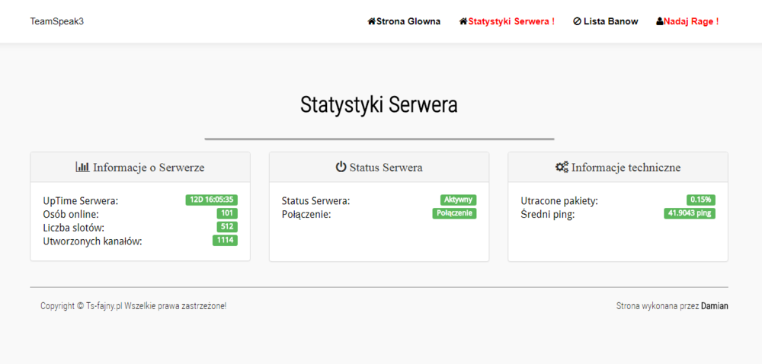This screenshot has height=364, width=762.
Task: Click the ban circle icon beside Lista Banow
Action: click(x=578, y=21)
